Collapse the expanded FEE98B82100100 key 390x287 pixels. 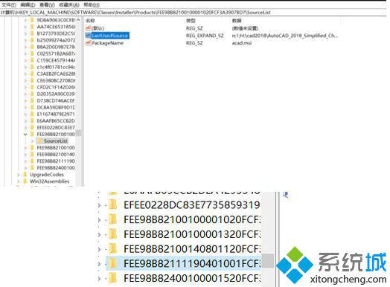25,134
